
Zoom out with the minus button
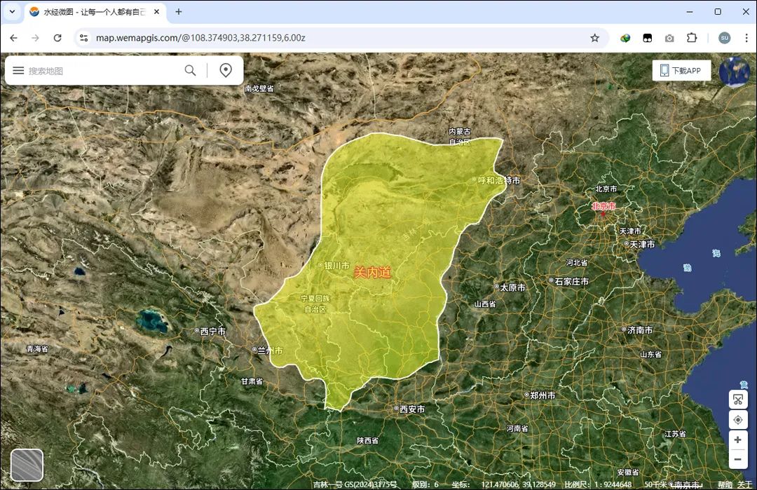pos(737,459)
